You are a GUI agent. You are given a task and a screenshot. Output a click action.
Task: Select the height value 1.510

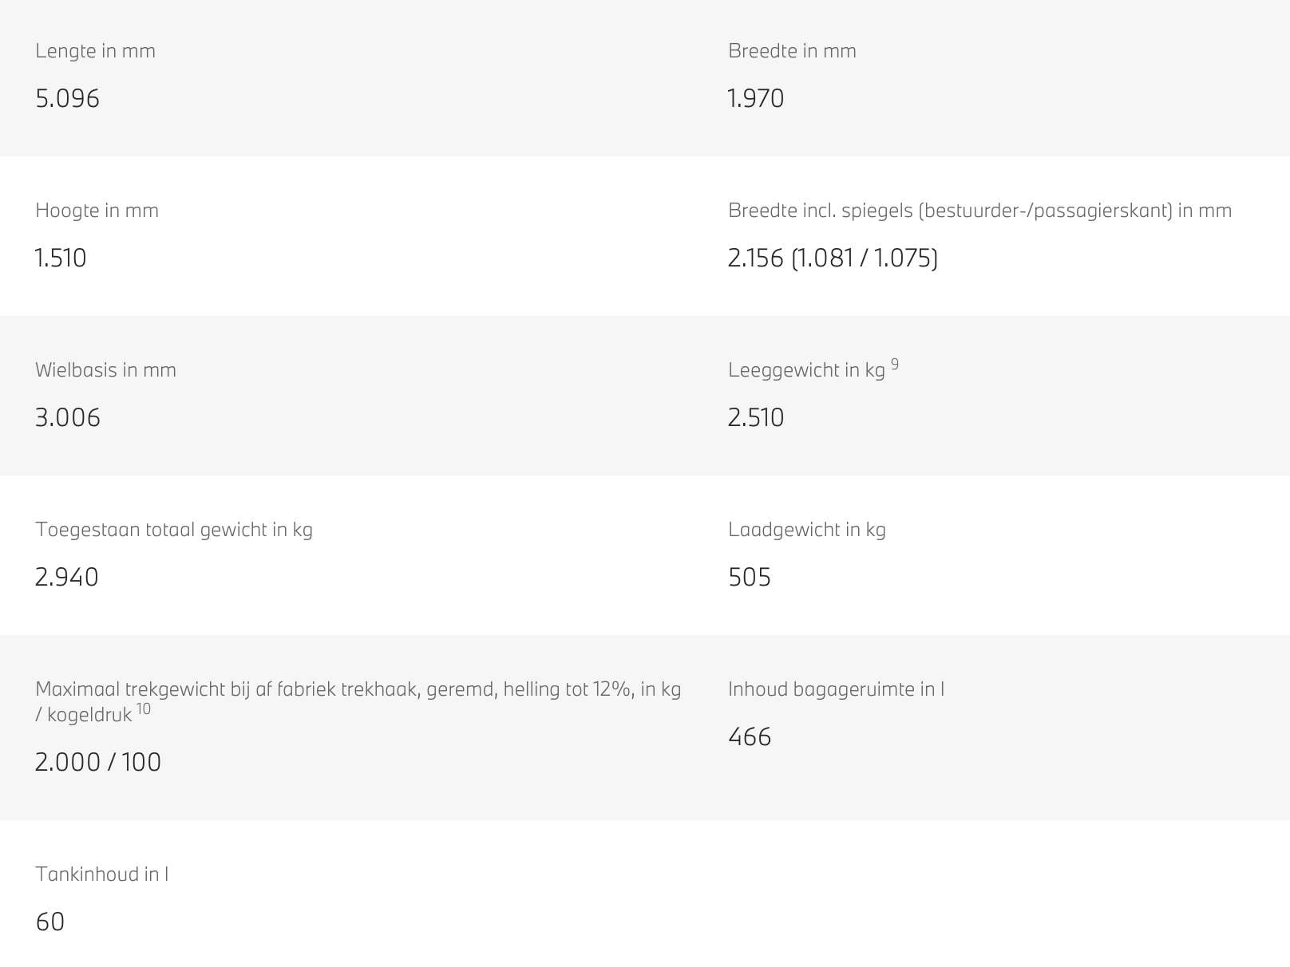pos(61,258)
